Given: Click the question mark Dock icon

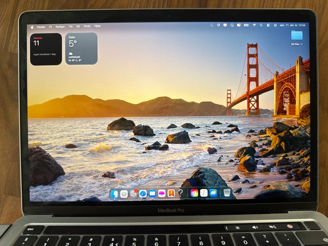Looking at the screenshot, I should tap(181, 193).
